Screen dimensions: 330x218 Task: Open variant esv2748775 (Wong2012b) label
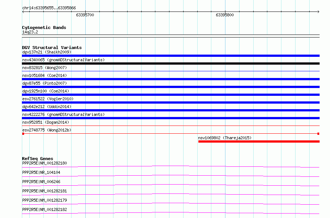(x=47, y=130)
